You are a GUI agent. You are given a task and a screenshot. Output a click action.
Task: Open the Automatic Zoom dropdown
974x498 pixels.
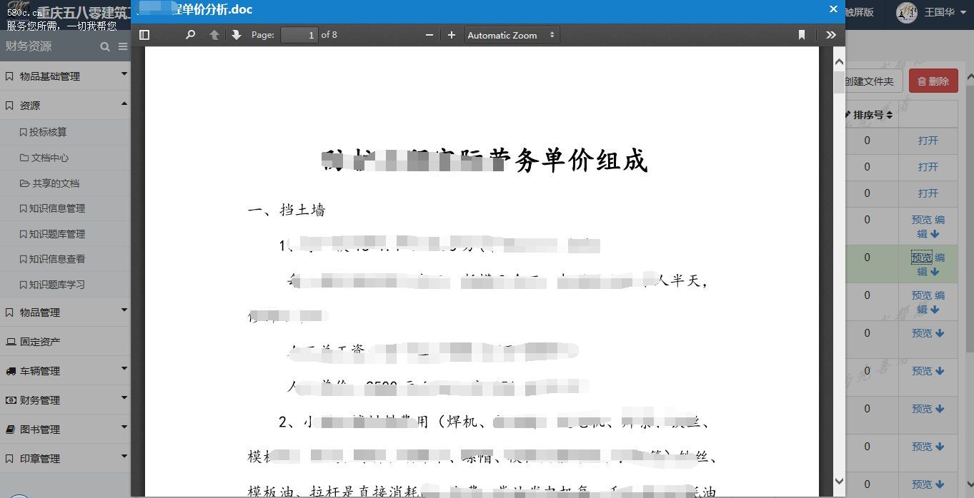511,35
